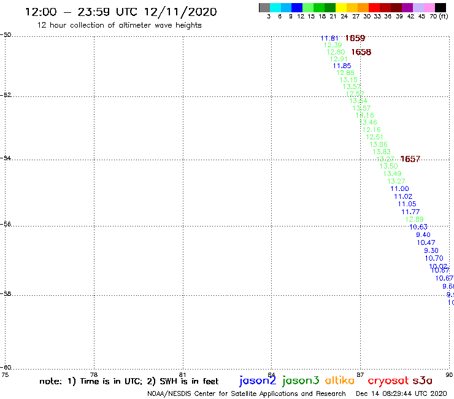Select the cryosat legend label
This screenshot has width=454, height=399.
388,381
